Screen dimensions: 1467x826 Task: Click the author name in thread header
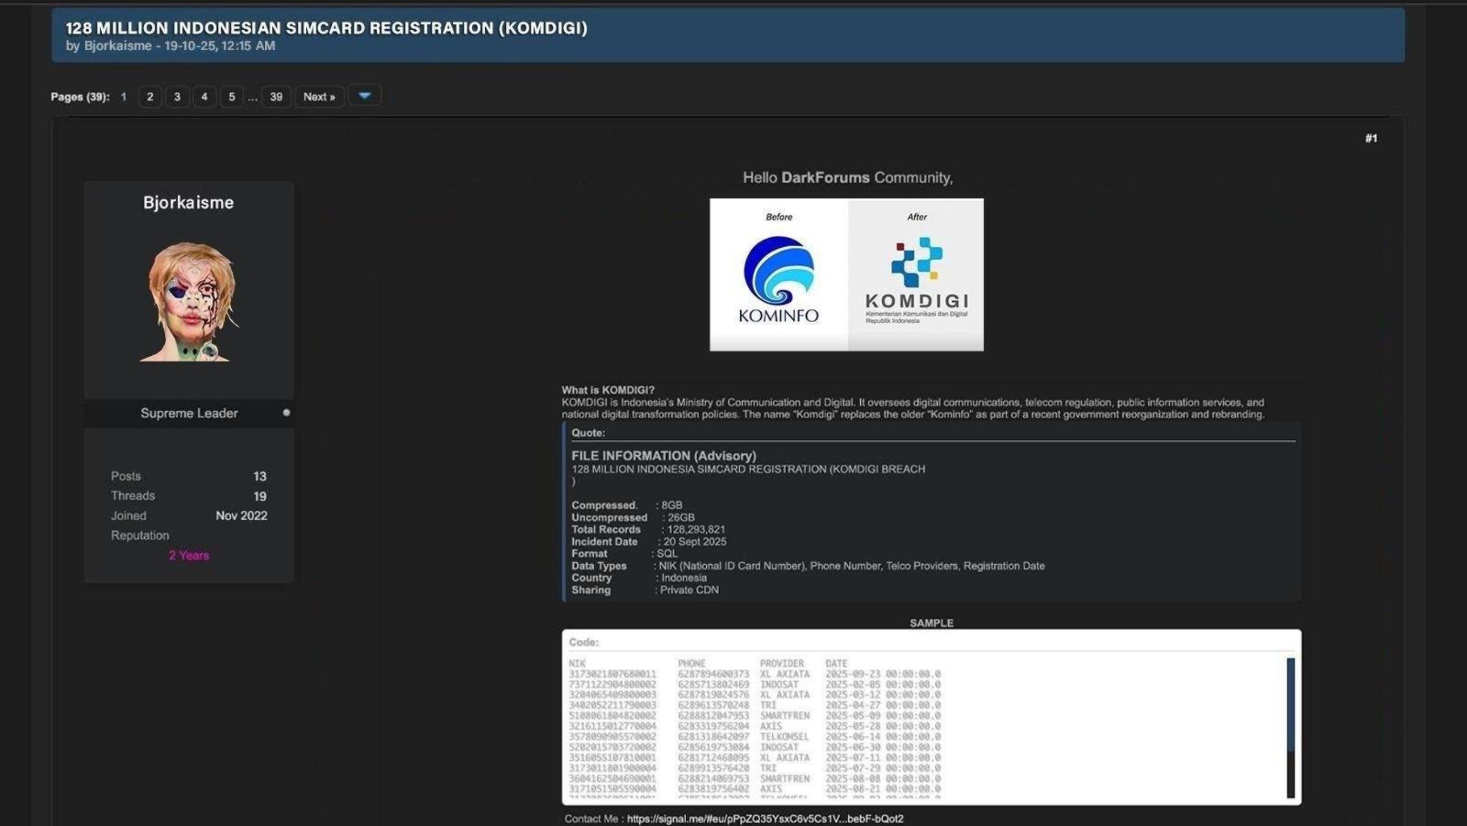pyautogui.click(x=118, y=46)
